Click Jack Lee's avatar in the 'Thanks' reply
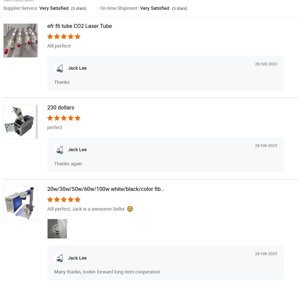This screenshot has height=286, width=299. (60, 68)
